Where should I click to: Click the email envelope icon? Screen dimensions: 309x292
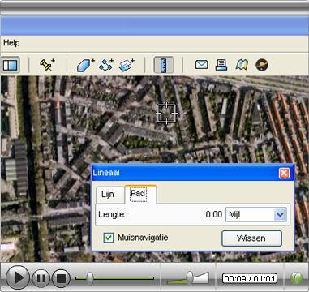click(x=201, y=65)
